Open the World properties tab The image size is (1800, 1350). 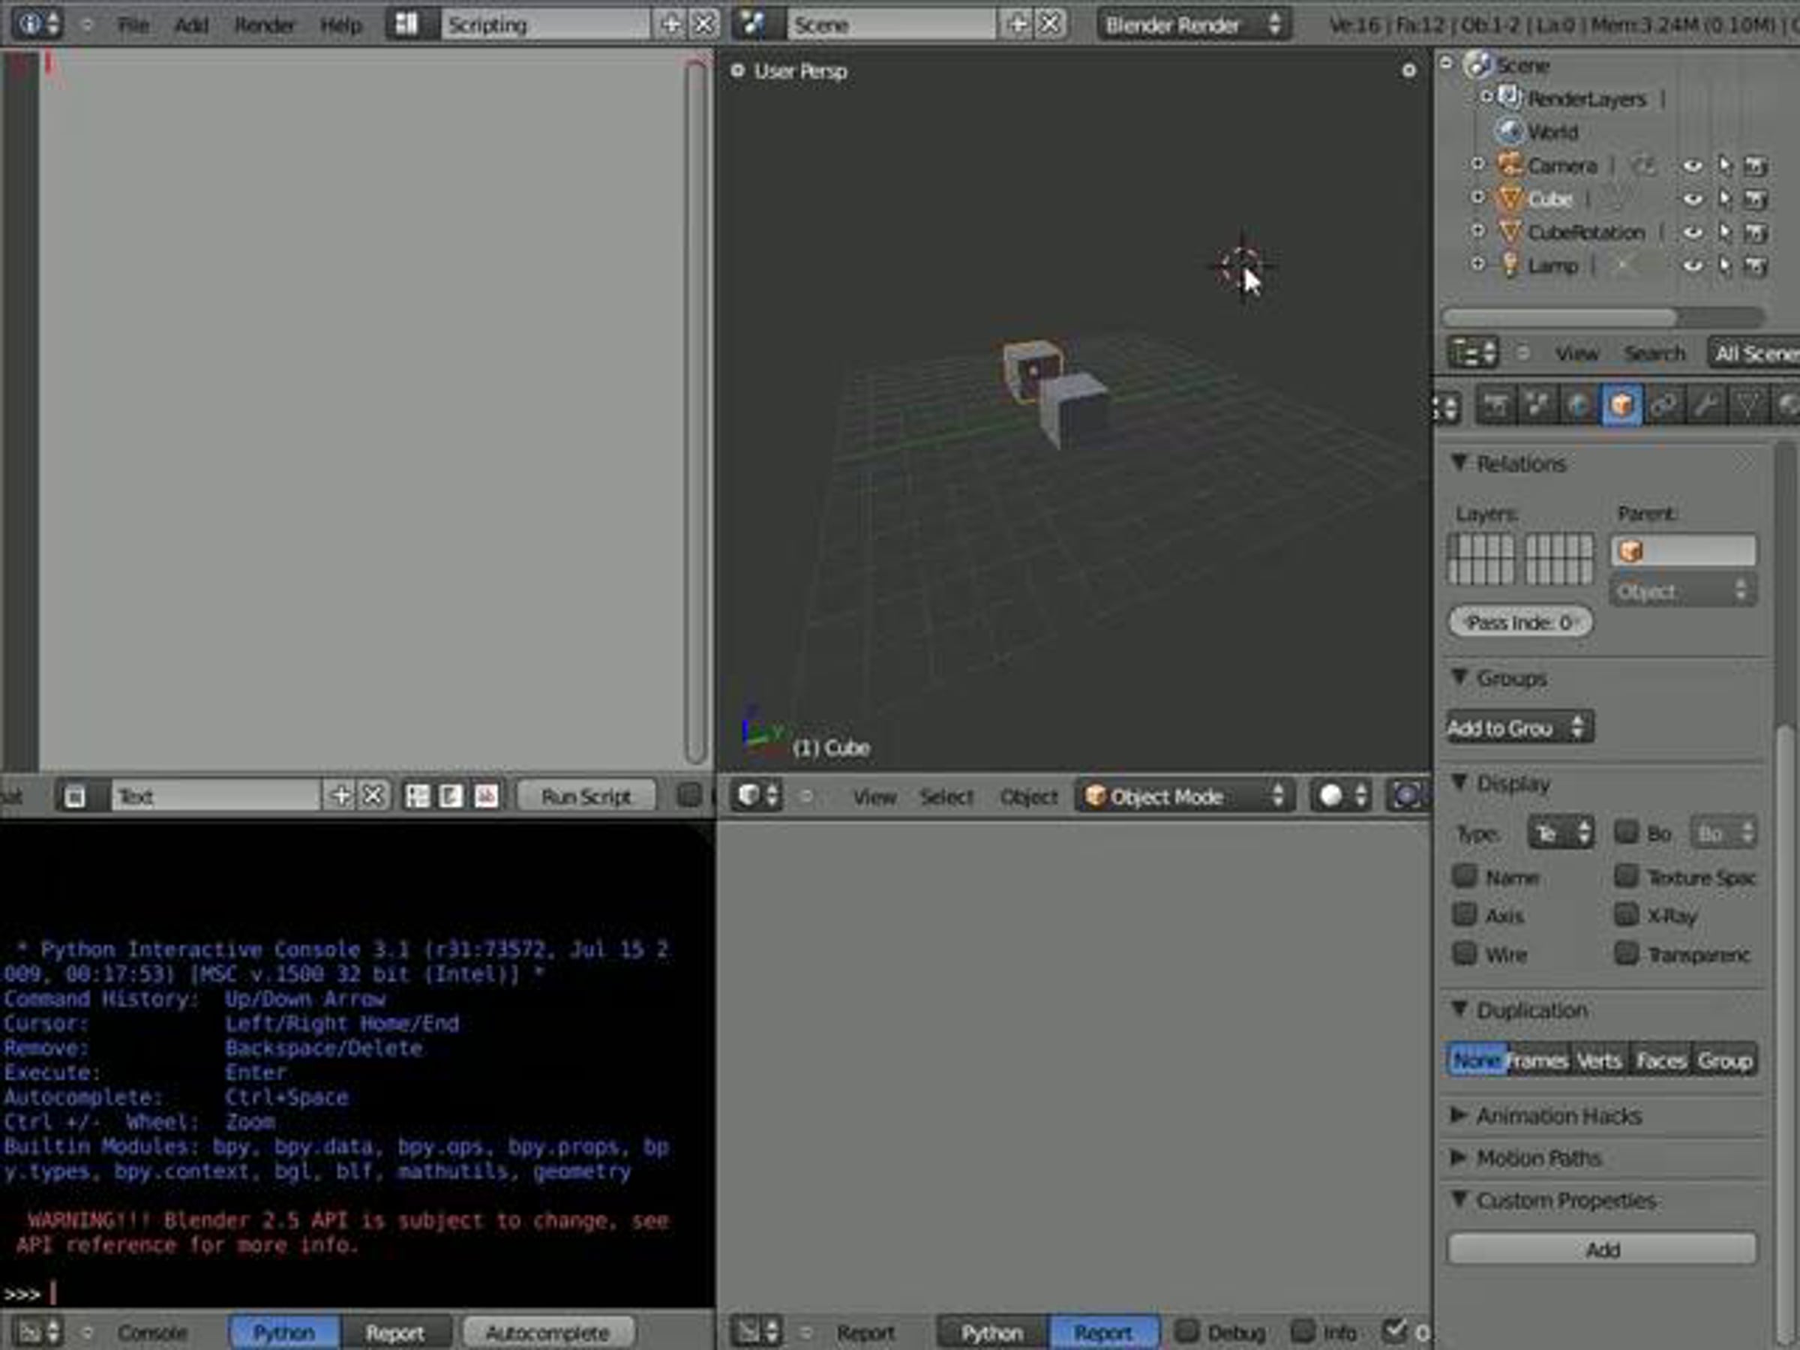pos(1579,405)
